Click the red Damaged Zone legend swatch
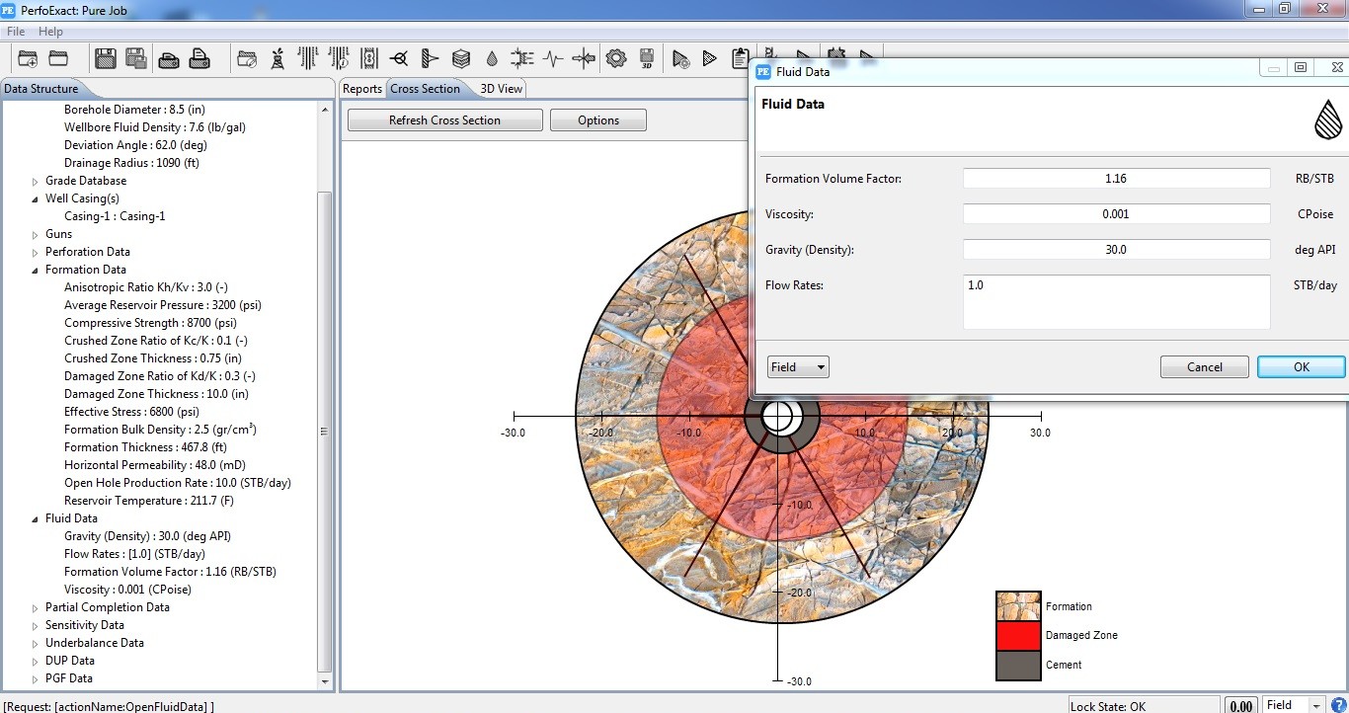Viewport: 1349px width, 713px height. click(x=1018, y=636)
